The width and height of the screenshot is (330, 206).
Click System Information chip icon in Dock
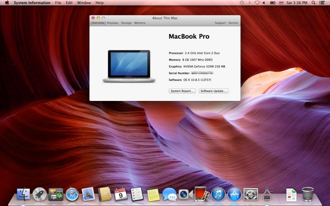267,194
